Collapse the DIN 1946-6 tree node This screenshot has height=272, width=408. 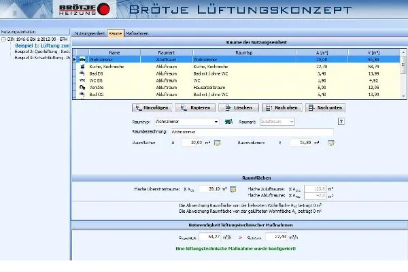click(x=3, y=39)
